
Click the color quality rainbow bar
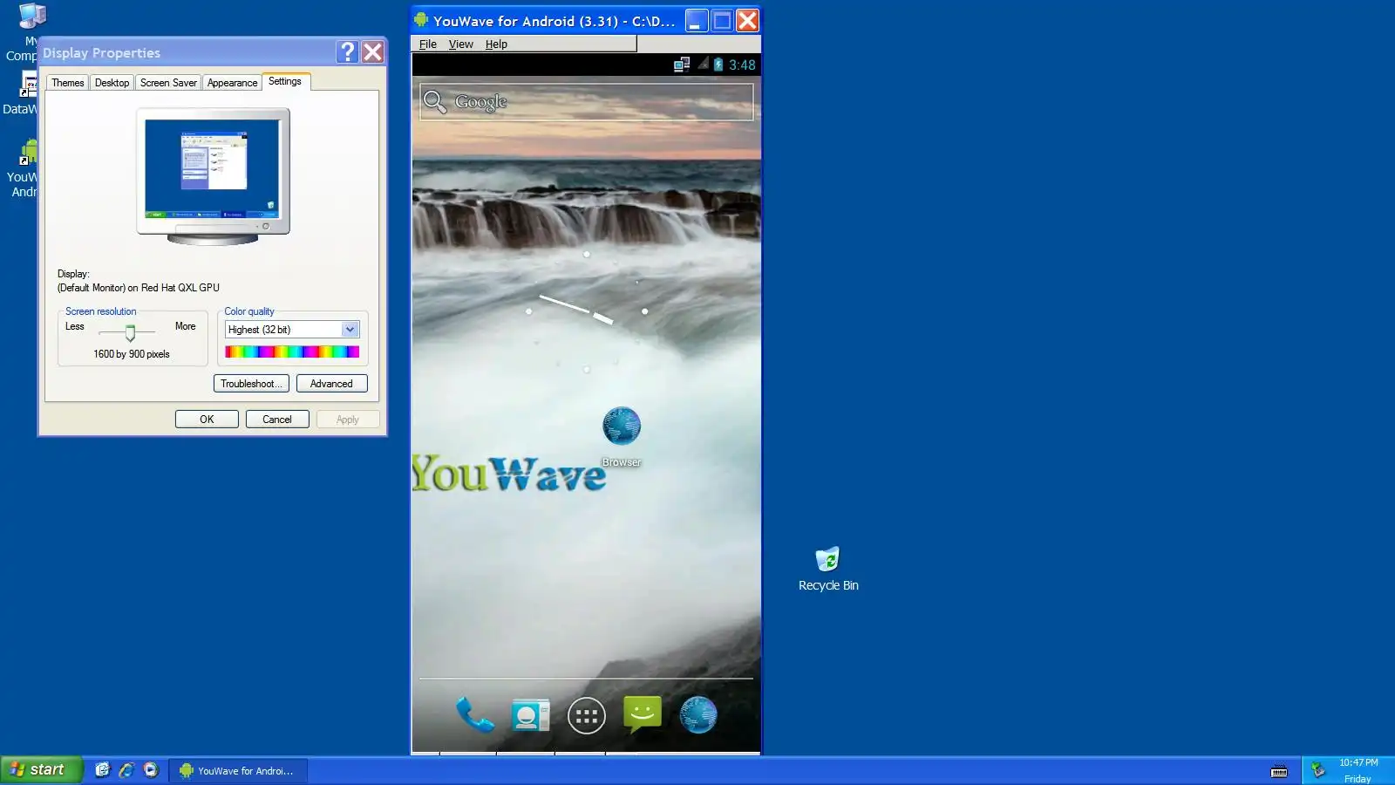[x=292, y=352]
